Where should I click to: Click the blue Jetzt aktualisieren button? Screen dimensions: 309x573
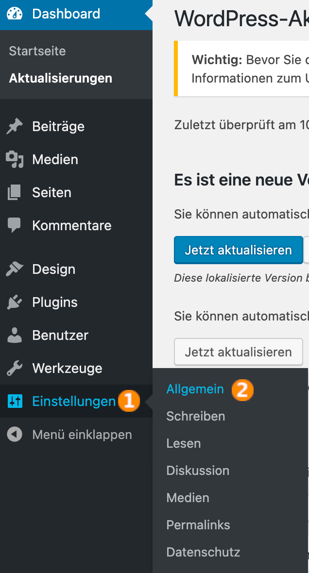[239, 250]
